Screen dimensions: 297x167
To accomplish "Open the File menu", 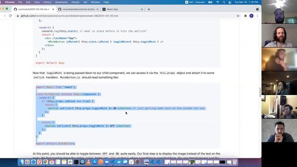I will [x=20, y=2].
